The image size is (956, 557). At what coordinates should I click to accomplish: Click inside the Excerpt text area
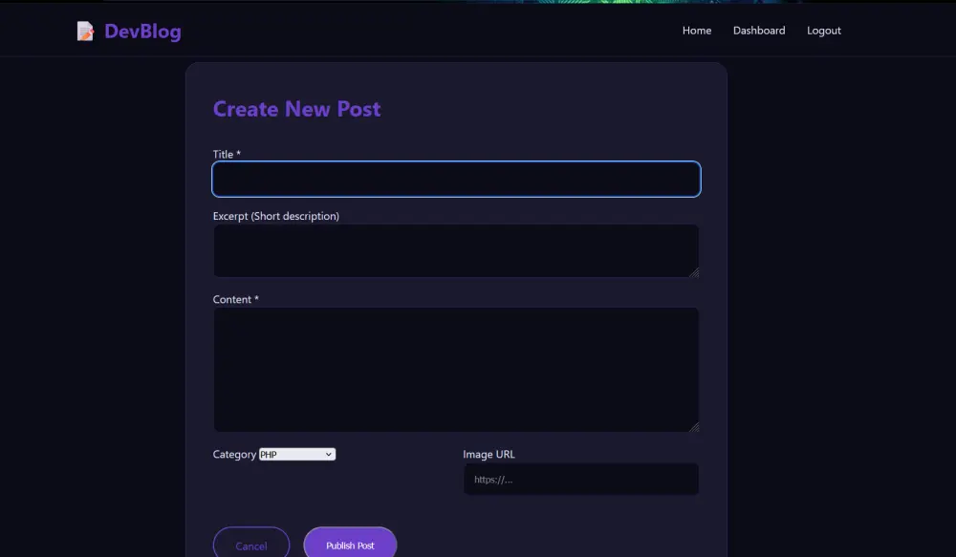[456, 249]
